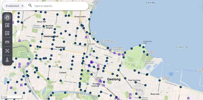Click the search magnifier icon
This screenshot has width=203, height=100.
pos(30,5)
